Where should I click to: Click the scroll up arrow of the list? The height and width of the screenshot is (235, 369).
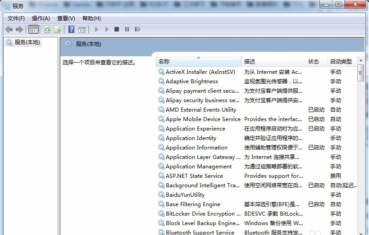pyautogui.click(x=361, y=60)
